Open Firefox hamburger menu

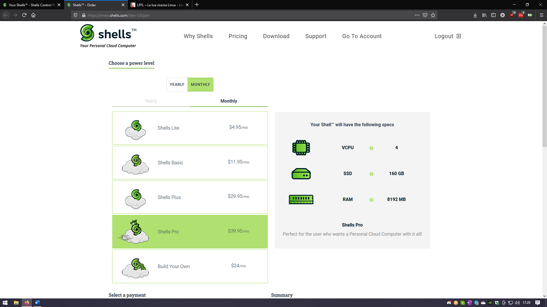coord(541,15)
